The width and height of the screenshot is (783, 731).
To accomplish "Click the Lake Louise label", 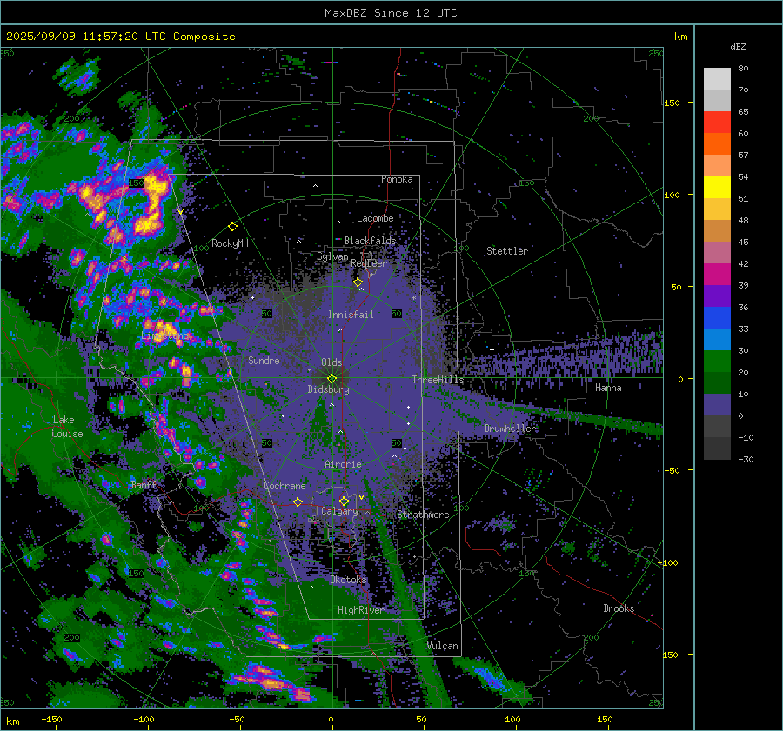I will [67, 427].
